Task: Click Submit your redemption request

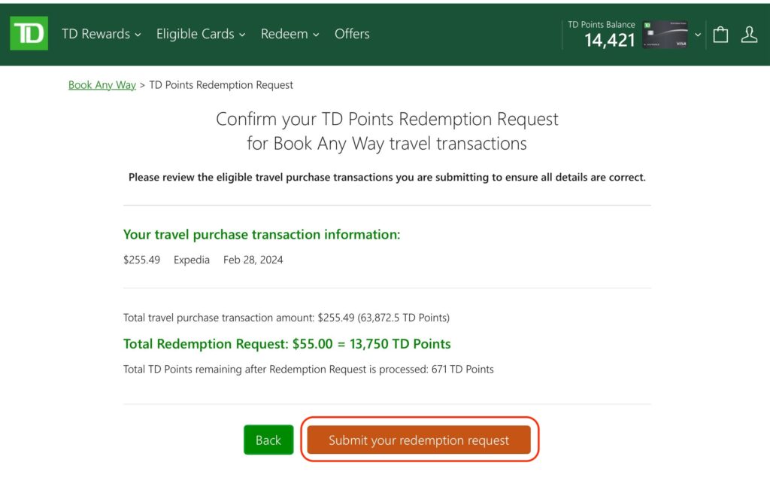Action: (419, 440)
